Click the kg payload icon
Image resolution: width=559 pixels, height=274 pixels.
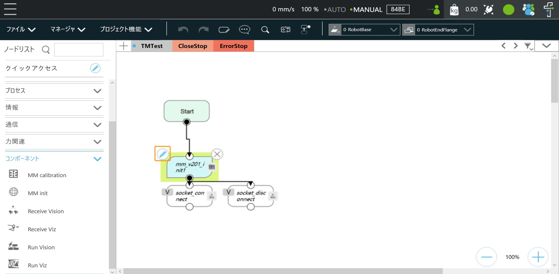[454, 10]
